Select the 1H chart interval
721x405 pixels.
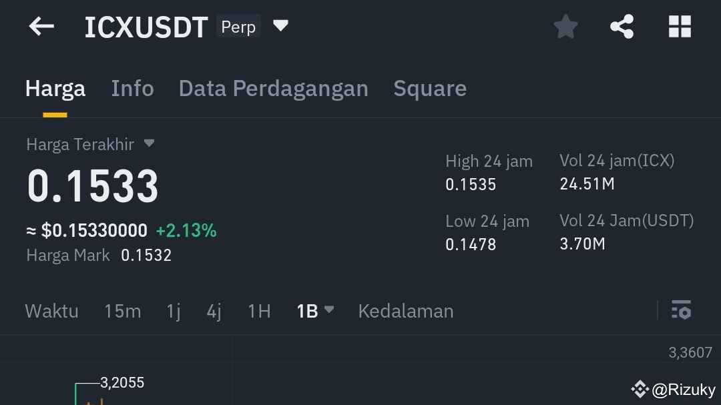(x=259, y=311)
